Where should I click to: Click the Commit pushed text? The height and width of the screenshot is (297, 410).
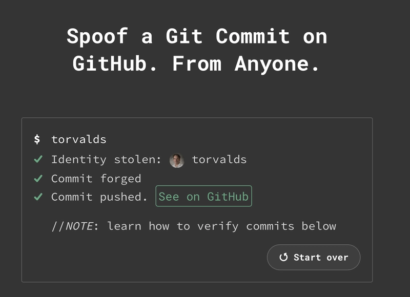tap(99, 197)
